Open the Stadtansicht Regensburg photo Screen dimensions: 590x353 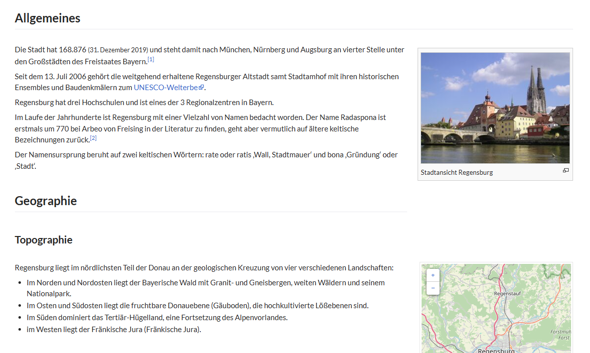(495, 108)
